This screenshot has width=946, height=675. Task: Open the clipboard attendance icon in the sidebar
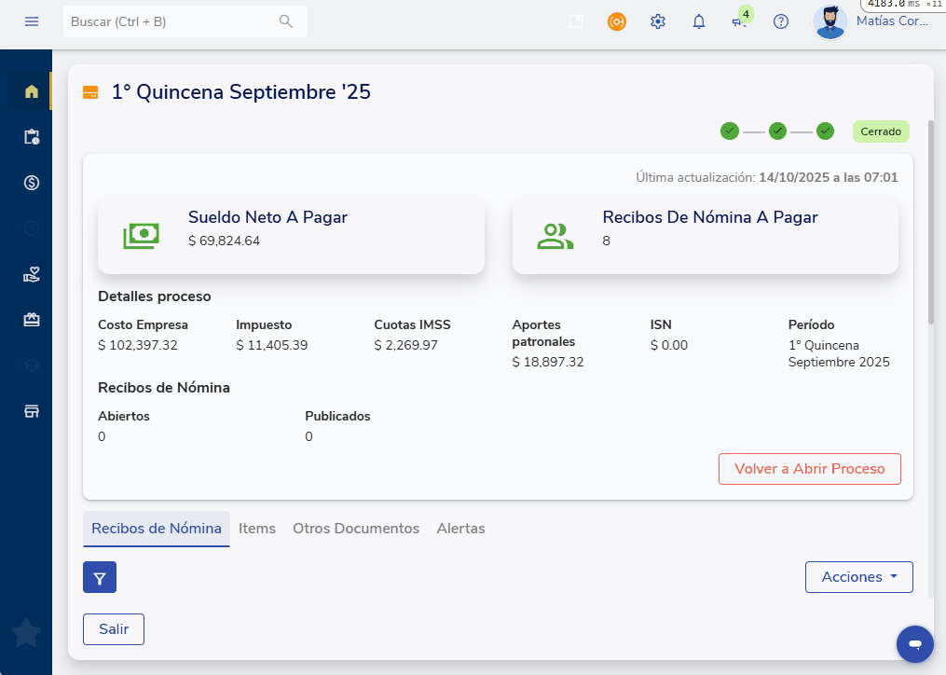pos(31,136)
